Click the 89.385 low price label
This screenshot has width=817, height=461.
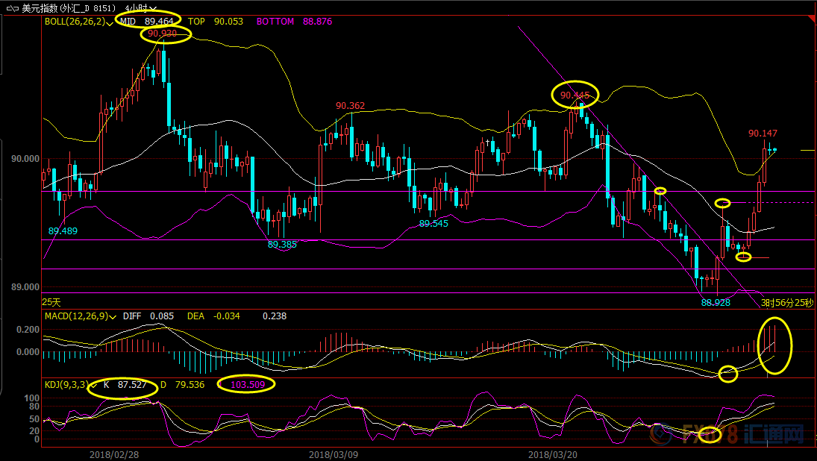282,244
